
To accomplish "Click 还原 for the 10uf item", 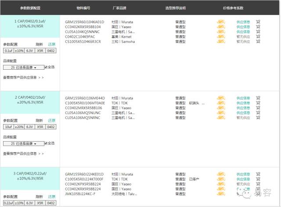I will pos(52,120).
